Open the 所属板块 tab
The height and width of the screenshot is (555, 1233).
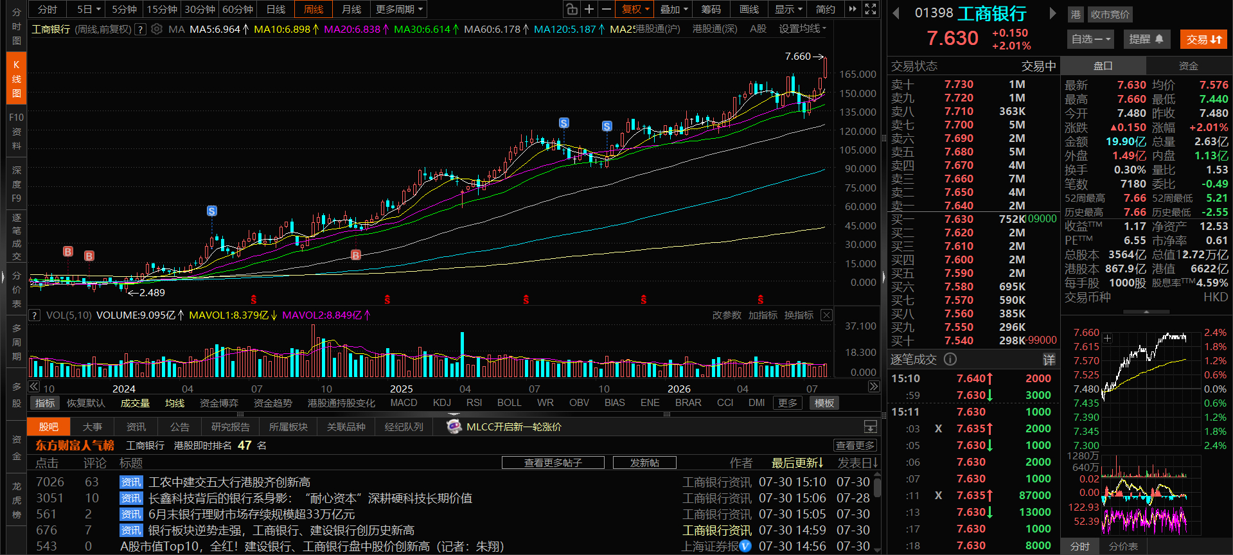pyautogui.click(x=288, y=427)
